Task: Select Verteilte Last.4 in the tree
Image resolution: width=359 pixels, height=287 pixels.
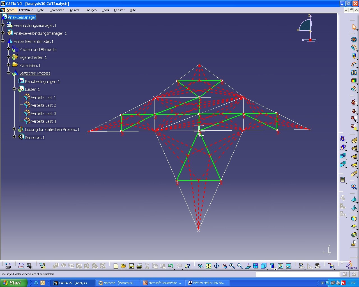Action: [x=43, y=121]
